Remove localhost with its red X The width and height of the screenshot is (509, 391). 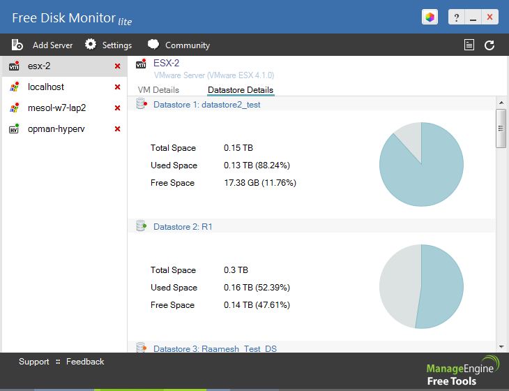[118, 87]
